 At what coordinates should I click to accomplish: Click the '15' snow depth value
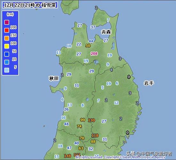[57, 156]
